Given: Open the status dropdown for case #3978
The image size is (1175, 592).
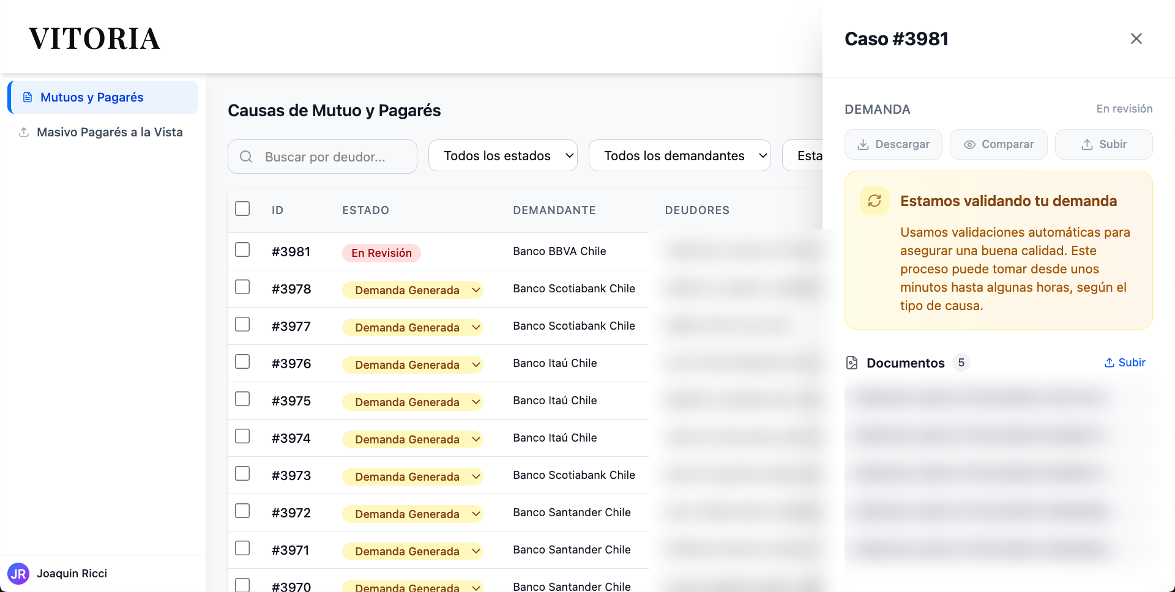Looking at the screenshot, I should (x=476, y=290).
